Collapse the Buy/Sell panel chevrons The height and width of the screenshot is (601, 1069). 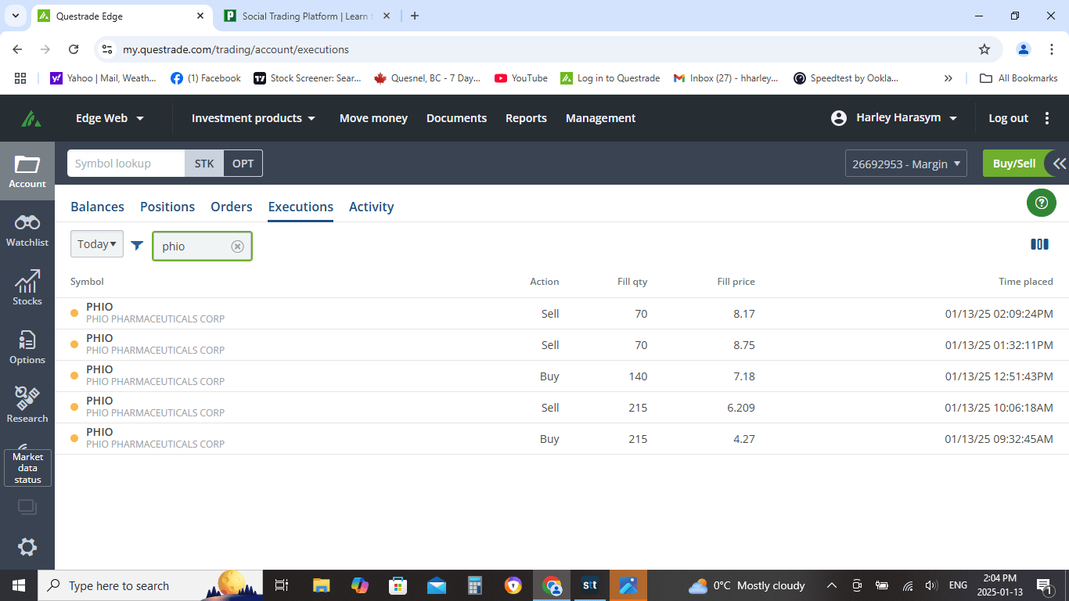point(1059,164)
